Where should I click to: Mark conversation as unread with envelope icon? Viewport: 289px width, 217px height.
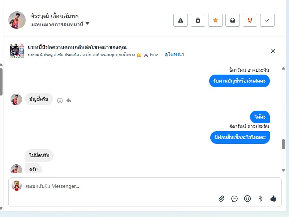pos(233,20)
